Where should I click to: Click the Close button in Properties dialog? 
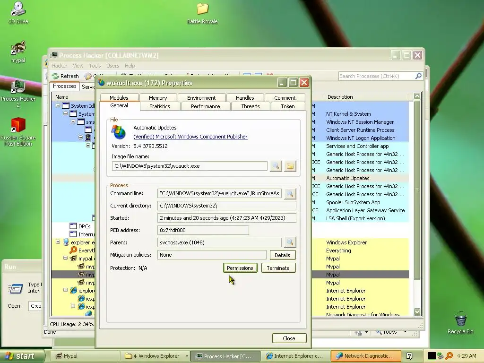(289, 338)
